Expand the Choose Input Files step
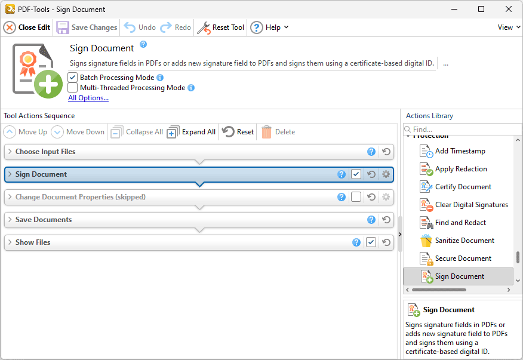Image resolution: width=523 pixels, height=360 pixels. (x=10, y=152)
